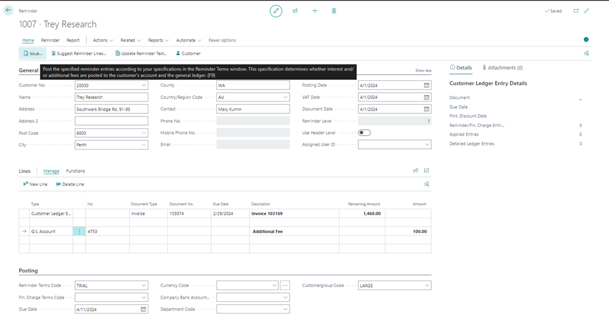This screenshot has width=609, height=331.
Task: Click the teal information circle icon
Action: pyautogui.click(x=586, y=40)
